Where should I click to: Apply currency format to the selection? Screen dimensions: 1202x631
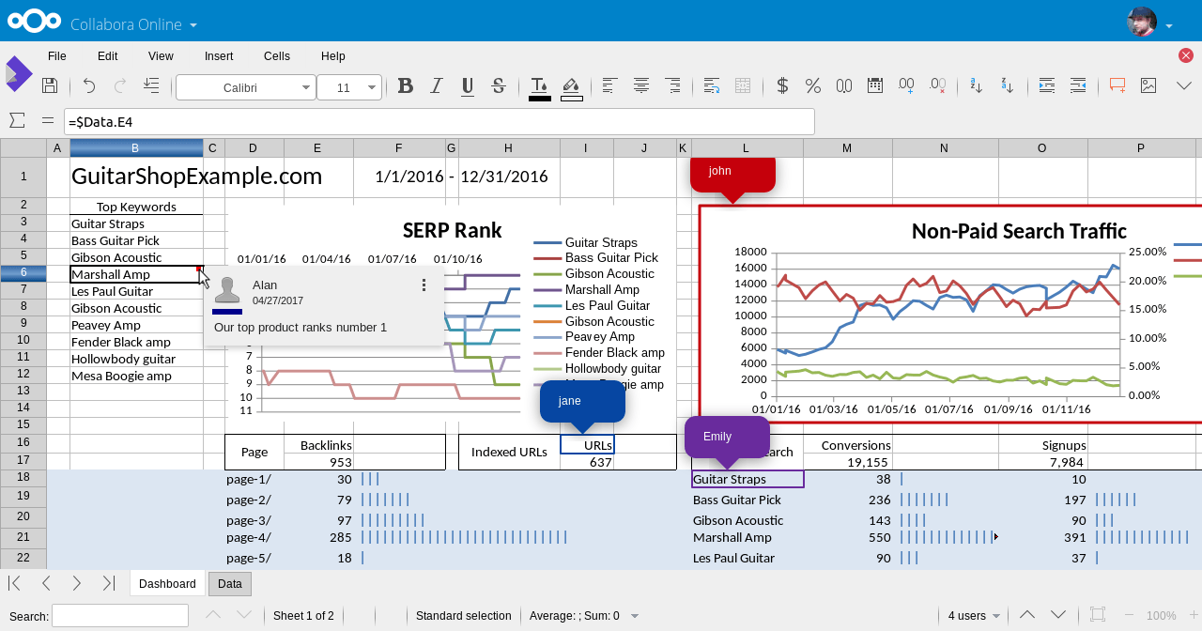pyautogui.click(x=781, y=85)
